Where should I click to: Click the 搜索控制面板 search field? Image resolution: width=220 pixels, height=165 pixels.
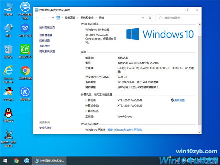click(x=177, y=18)
